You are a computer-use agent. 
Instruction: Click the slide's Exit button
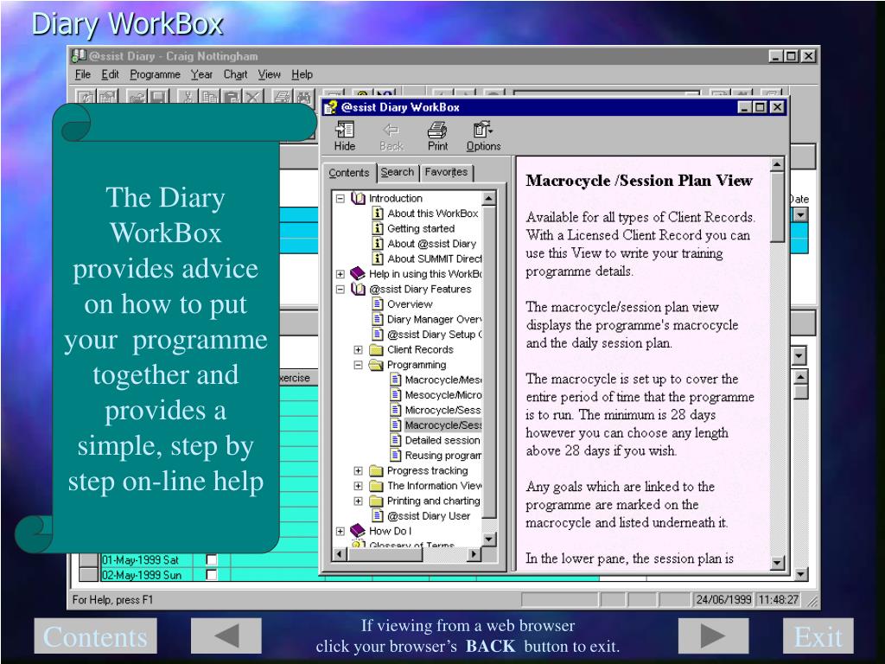point(818,636)
